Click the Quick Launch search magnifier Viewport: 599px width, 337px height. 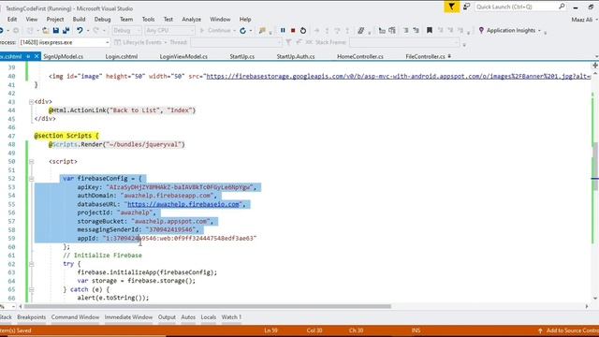click(562, 7)
